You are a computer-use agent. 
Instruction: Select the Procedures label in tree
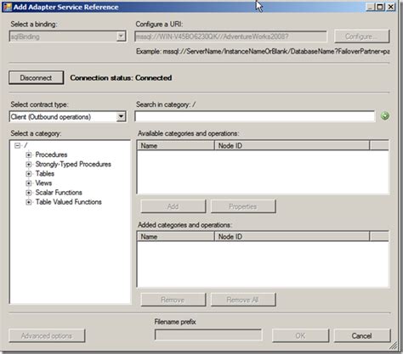(51, 155)
